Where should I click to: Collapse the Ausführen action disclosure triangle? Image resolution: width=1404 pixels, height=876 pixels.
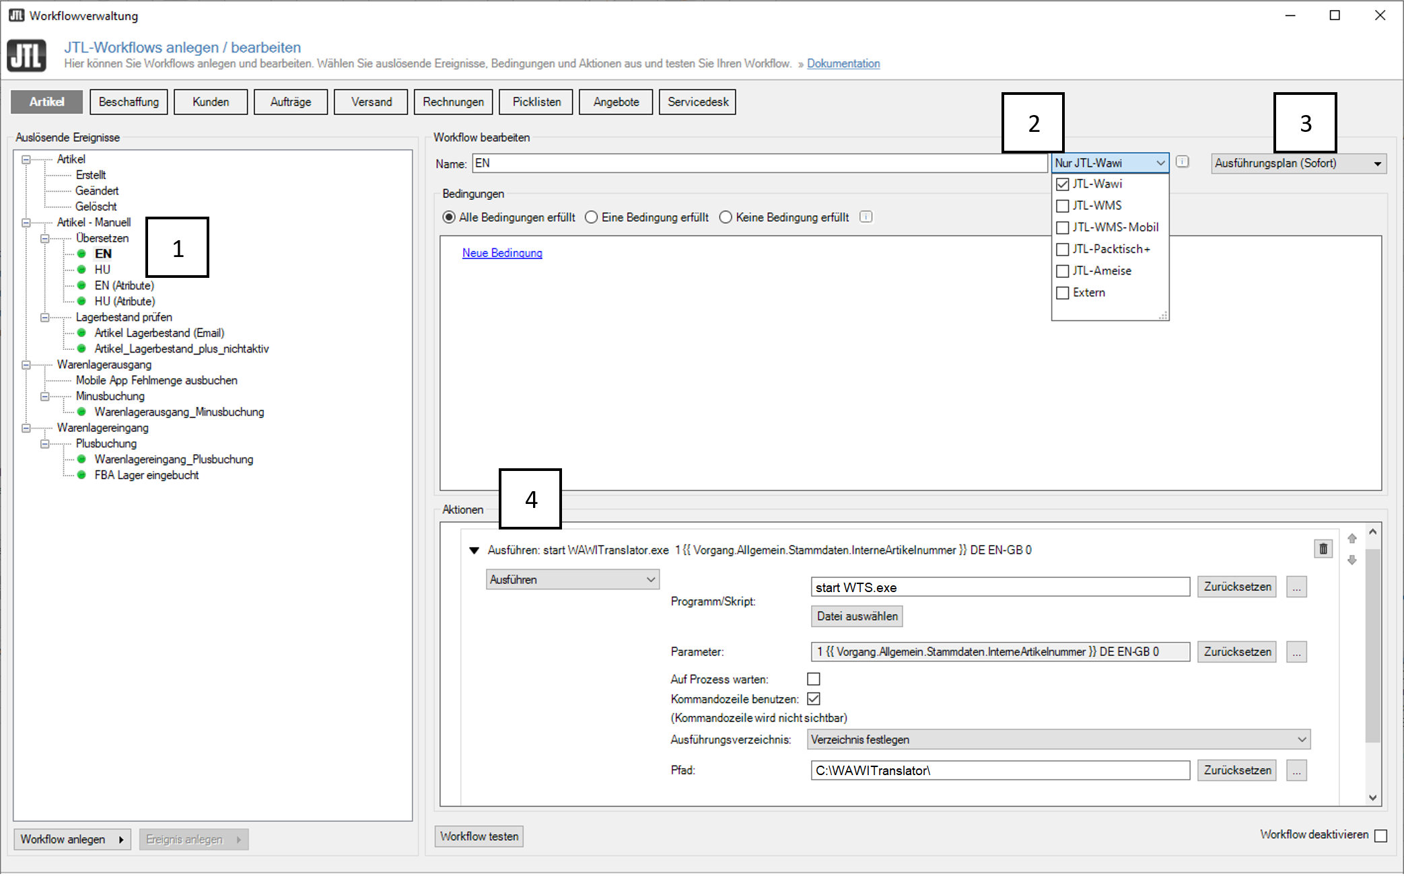(x=474, y=550)
